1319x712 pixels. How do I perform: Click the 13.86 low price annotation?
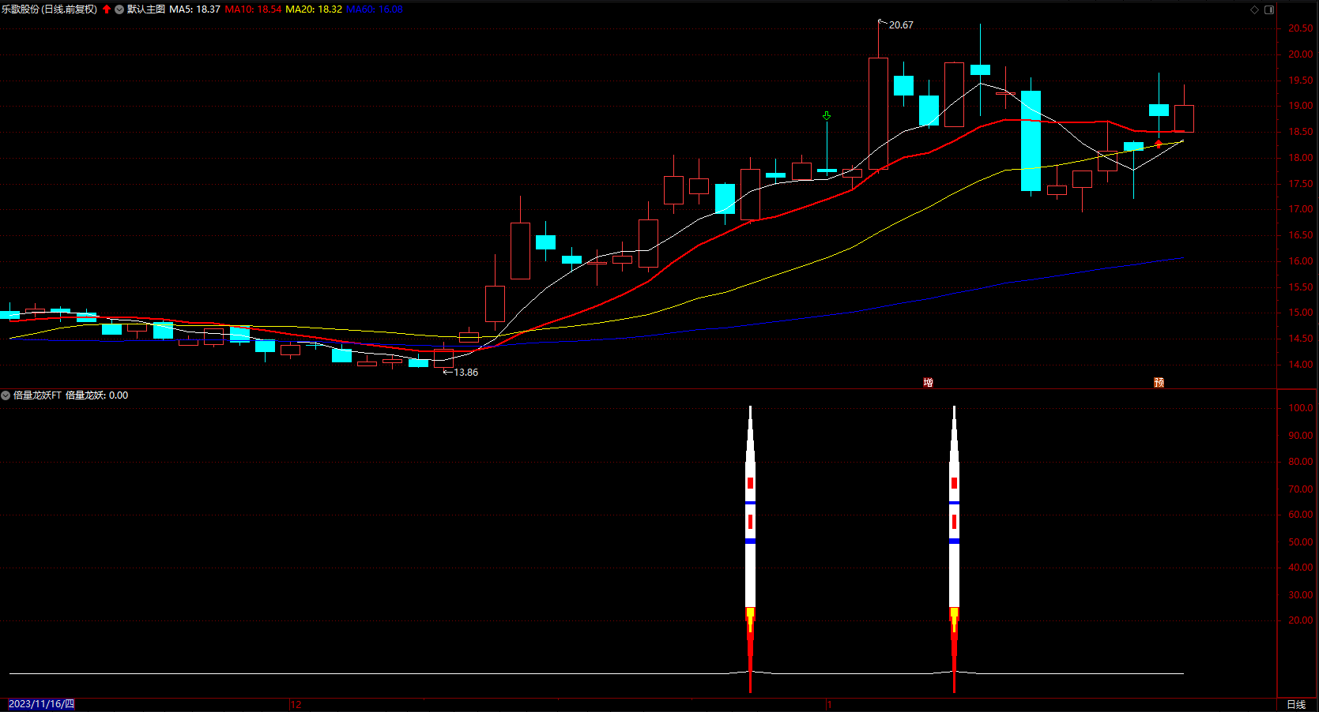(x=465, y=373)
